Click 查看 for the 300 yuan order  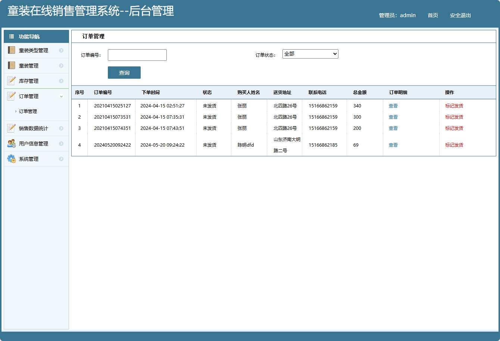pos(393,117)
